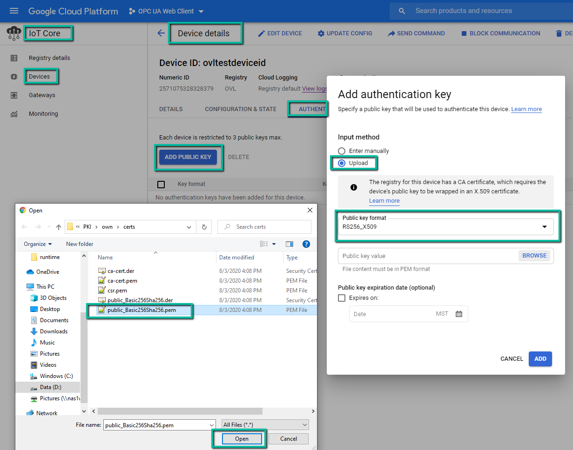Select the Enter manually radio button

[342, 151]
